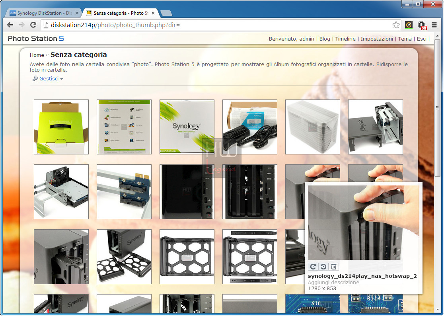Close the Senza categoria browser tab
This screenshot has height=316, width=444.
click(153, 13)
